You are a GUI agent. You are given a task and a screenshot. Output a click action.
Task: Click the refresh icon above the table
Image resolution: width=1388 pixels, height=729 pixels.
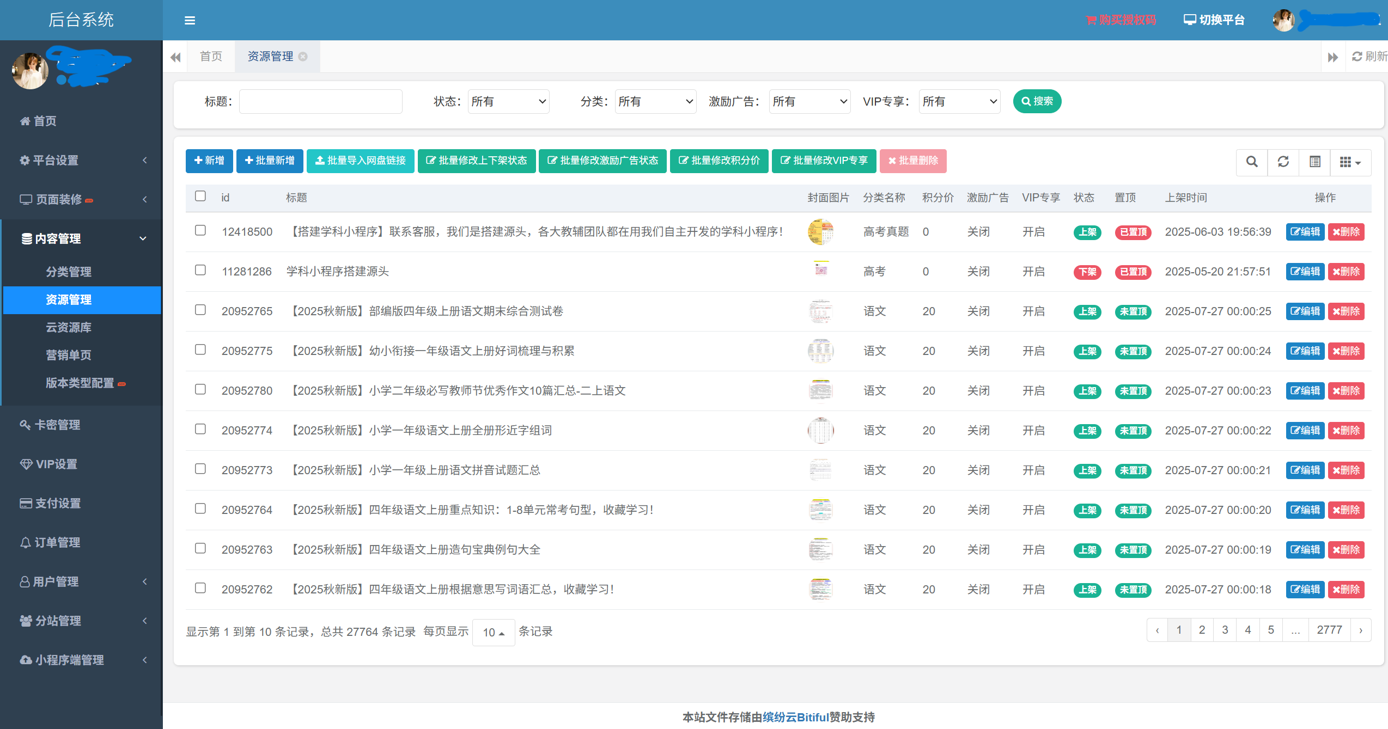1283,162
